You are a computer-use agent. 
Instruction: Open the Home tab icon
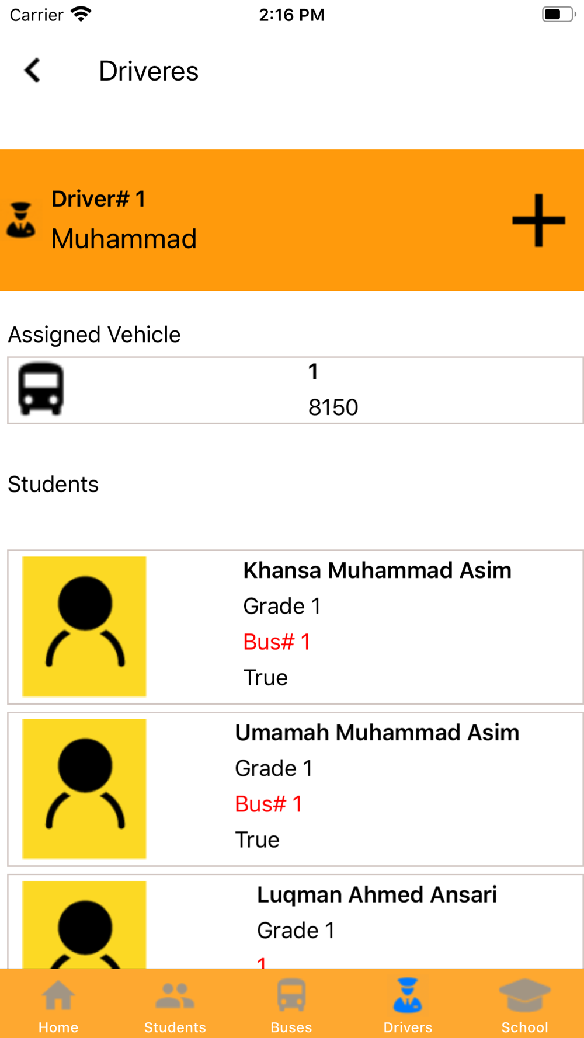click(x=58, y=996)
